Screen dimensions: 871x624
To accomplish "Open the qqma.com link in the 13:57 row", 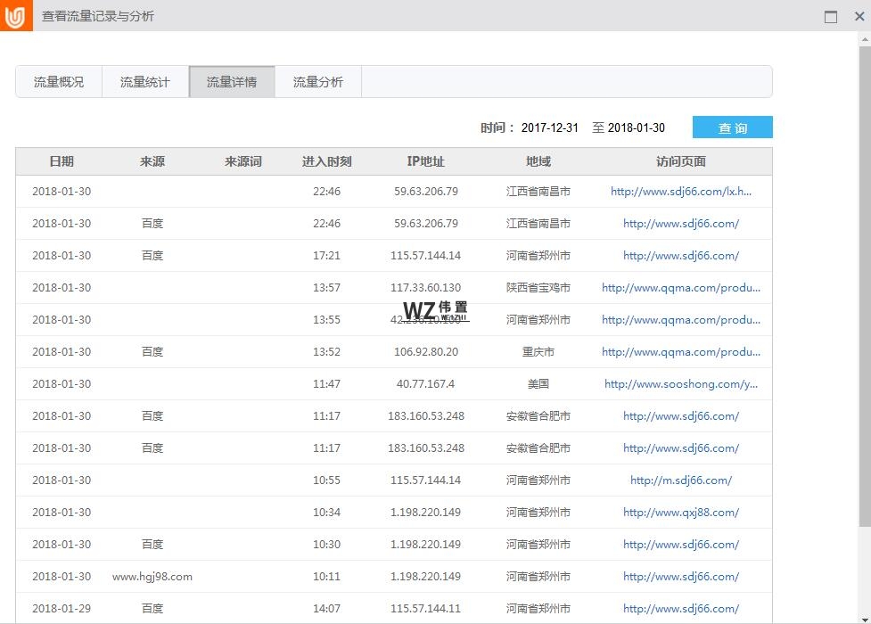I will click(x=681, y=288).
